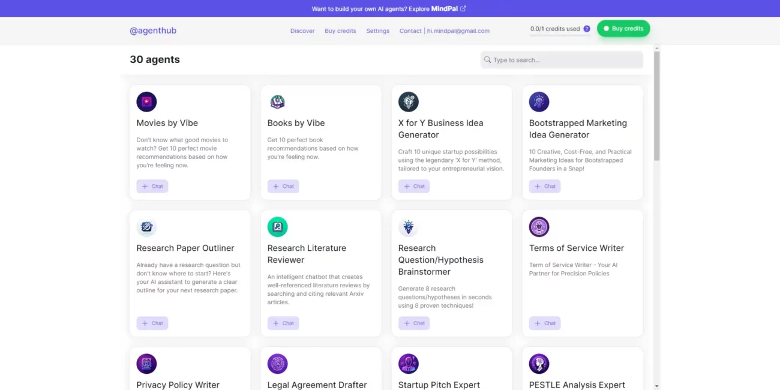This screenshot has width=780, height=390.
Task: Select the Research Paper Outliner icon
Action: (146, 227)
